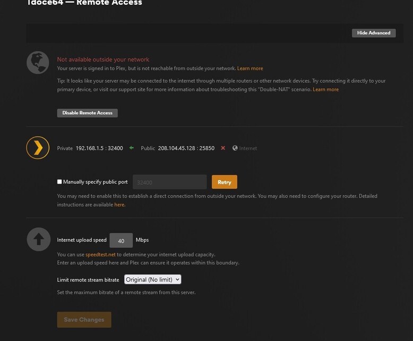This screenshot has height=341, width=413.
Task: Click the red X connection icon
Action: coord(223,148)
